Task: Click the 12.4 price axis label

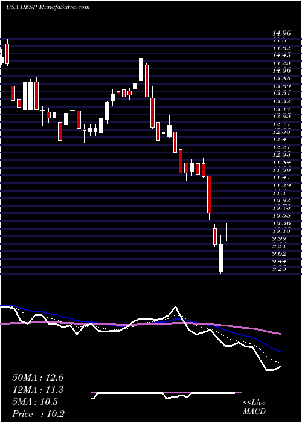Action: [x=279, y=140]
